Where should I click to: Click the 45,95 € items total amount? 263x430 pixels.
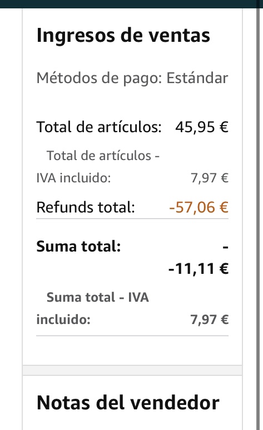pyautogui.click(x=202, y=127)
